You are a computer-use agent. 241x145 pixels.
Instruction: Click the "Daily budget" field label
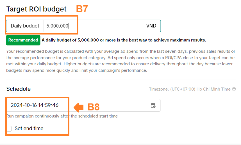[x=25, y=26]
